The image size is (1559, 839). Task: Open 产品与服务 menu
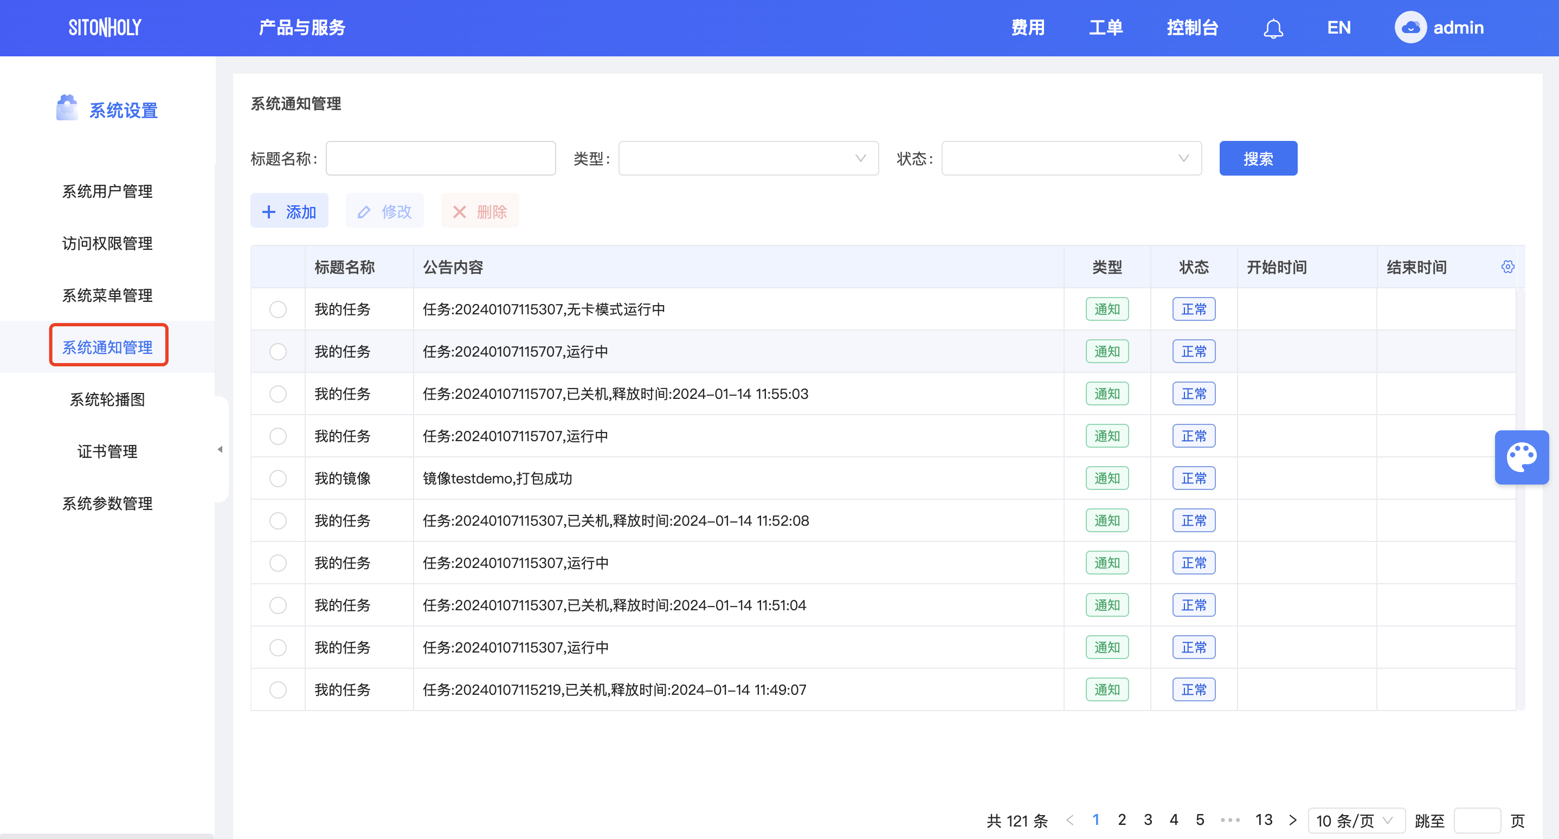(302, 28)
